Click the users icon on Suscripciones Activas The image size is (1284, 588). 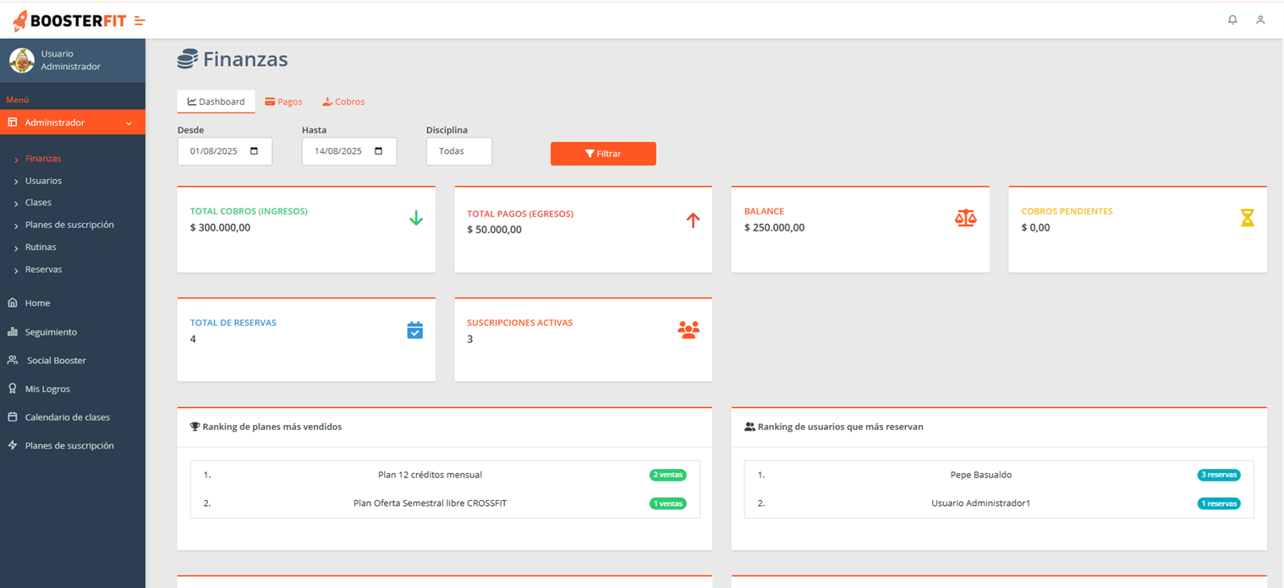click(689, 329)
